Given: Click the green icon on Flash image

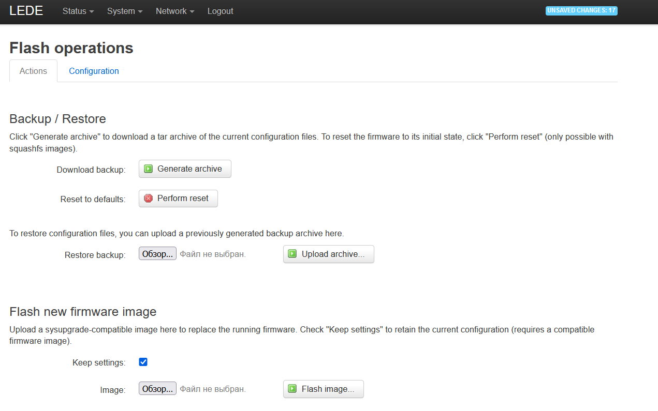Looking at the screenshot, I should (x=293, y=389).
